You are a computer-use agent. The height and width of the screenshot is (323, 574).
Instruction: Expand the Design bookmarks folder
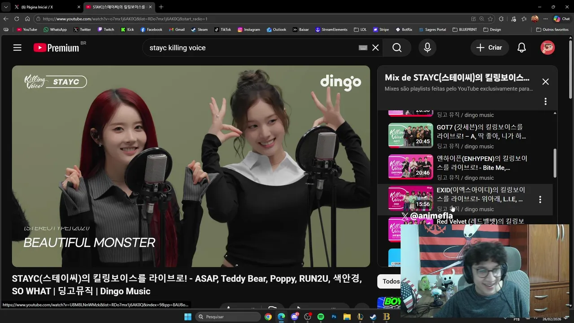tap(492, 30)
